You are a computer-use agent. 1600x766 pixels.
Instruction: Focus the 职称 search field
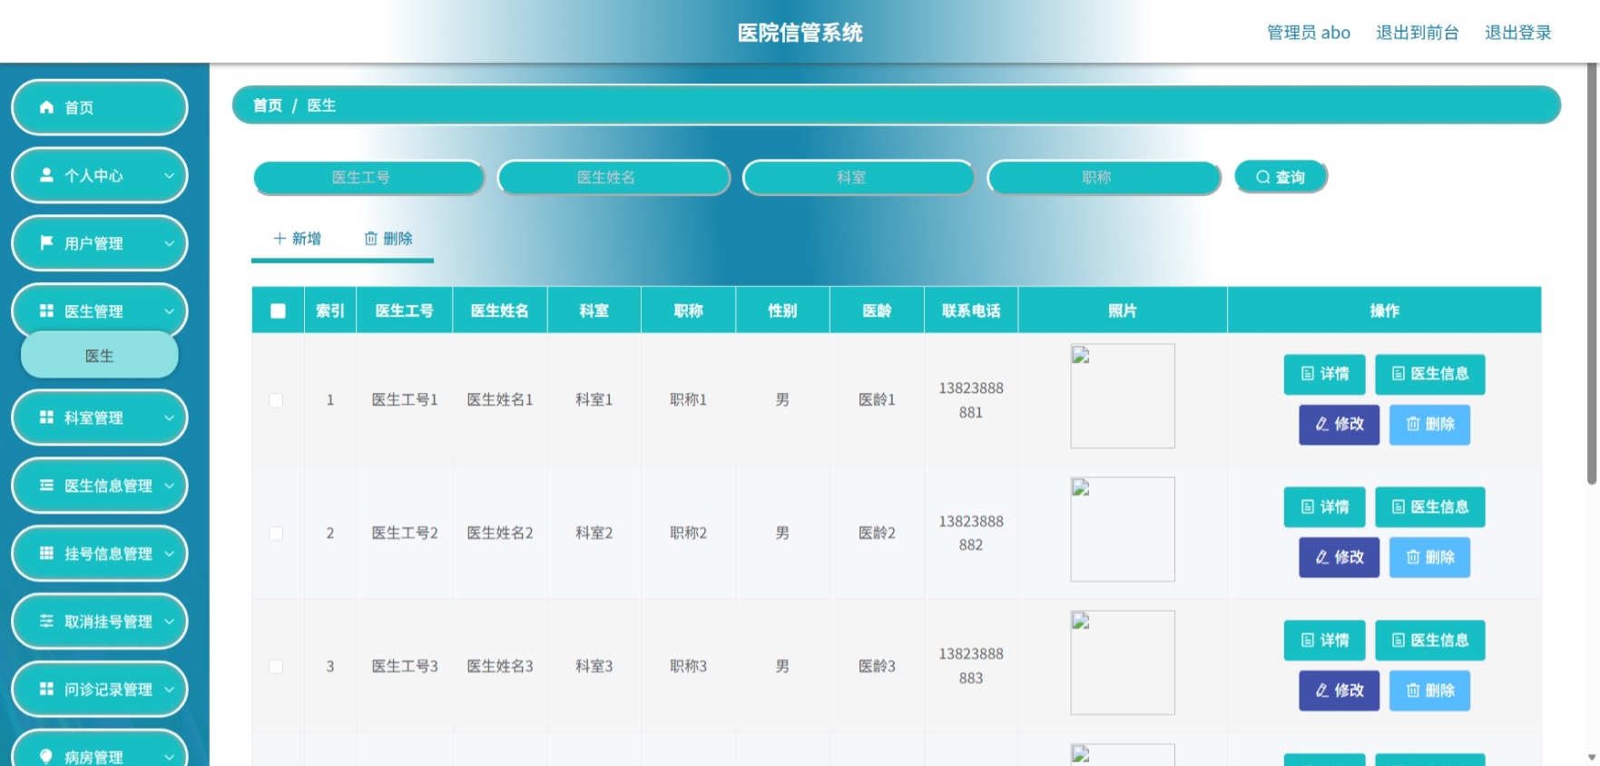[1104, 178]
